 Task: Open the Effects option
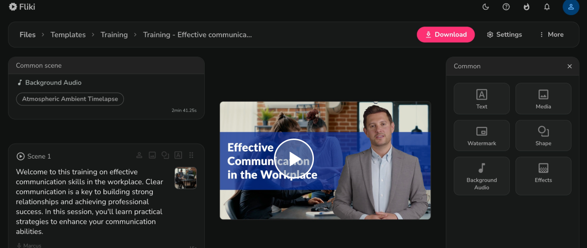pos(543,176)
